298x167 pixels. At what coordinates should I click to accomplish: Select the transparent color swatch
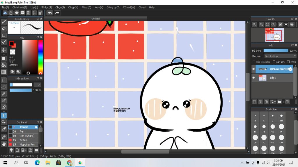pos(13,52)
